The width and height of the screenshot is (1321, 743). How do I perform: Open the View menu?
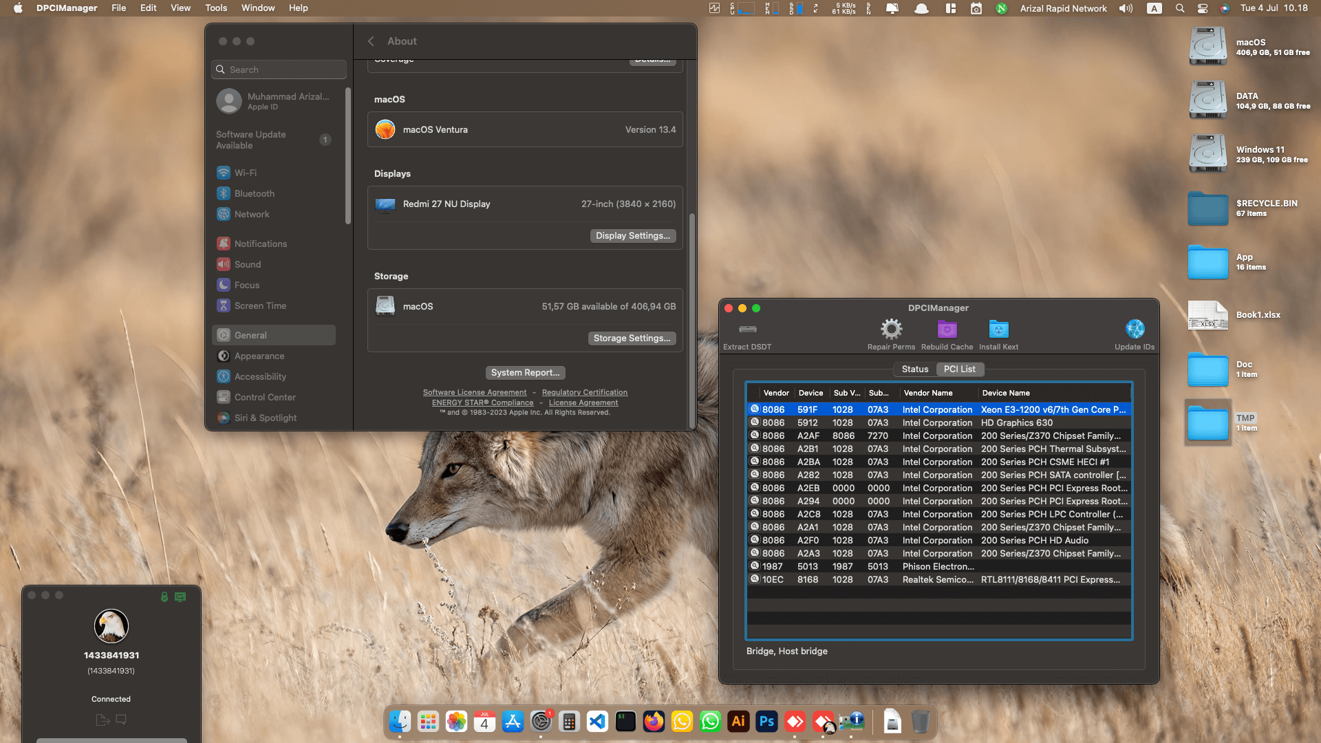click(x=180, y=8)
